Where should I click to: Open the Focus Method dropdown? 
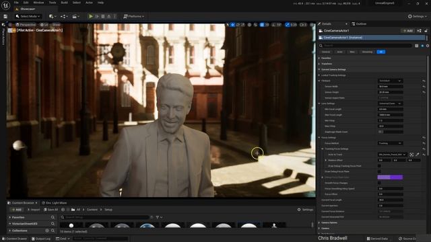coord(390,143)
